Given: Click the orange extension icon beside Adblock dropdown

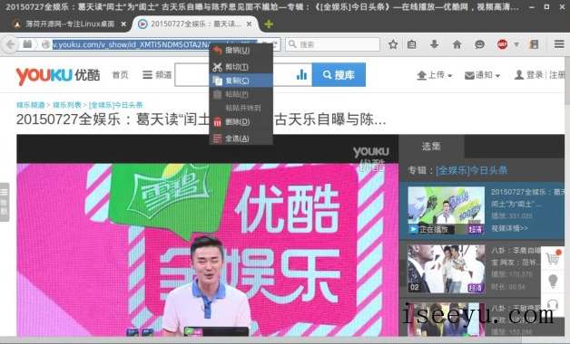Looking at the screenshot, I should tap(534, 44).
